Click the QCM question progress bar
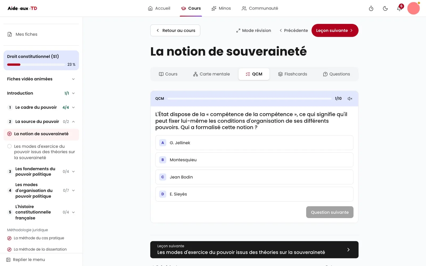 [249, 99]
